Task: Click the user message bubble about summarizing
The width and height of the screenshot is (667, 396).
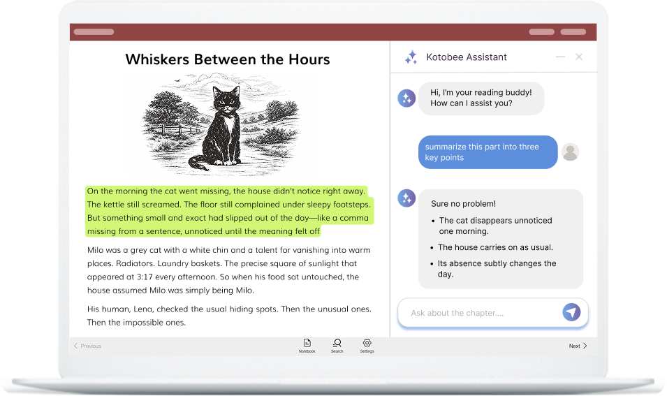Action: pyautogui.click(x=488, y=152)
